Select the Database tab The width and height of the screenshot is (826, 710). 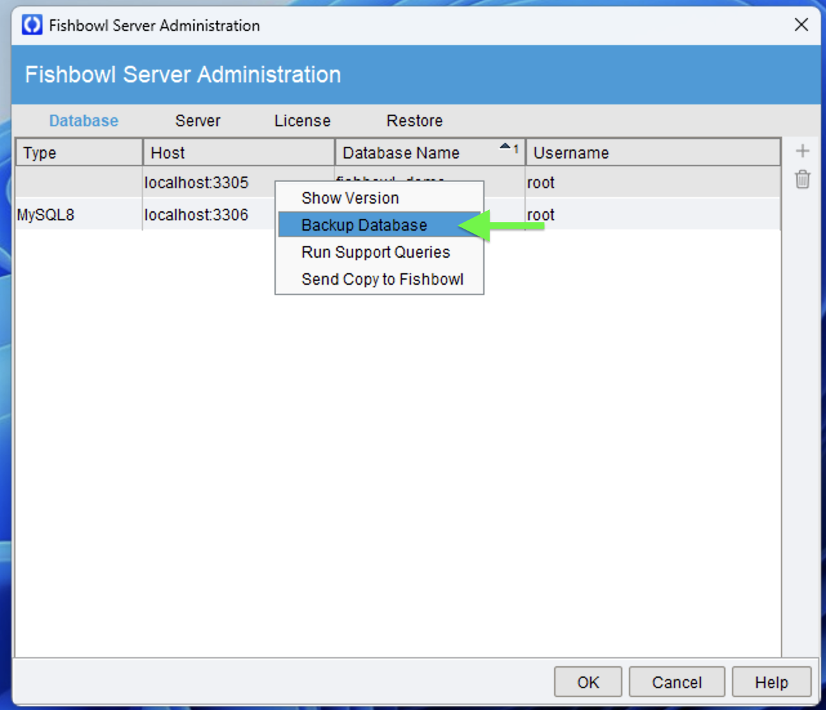[x=83, y=120]
